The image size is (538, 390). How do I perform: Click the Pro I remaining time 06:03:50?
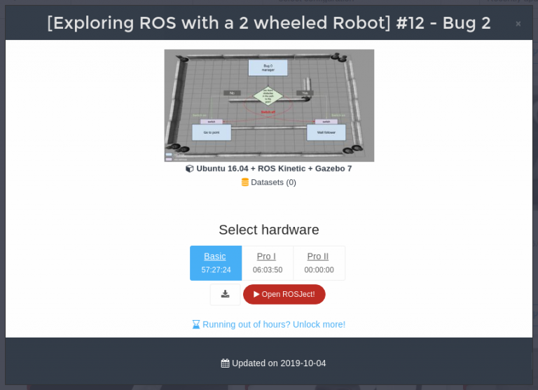click(x=268, y=270)
